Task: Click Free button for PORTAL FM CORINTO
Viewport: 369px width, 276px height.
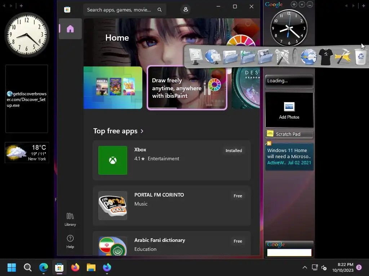Action: (x=238, y=196)
